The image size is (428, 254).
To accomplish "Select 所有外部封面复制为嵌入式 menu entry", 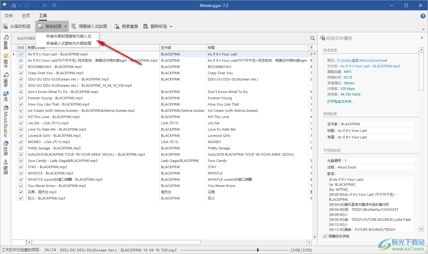I will tap(68, 36).
